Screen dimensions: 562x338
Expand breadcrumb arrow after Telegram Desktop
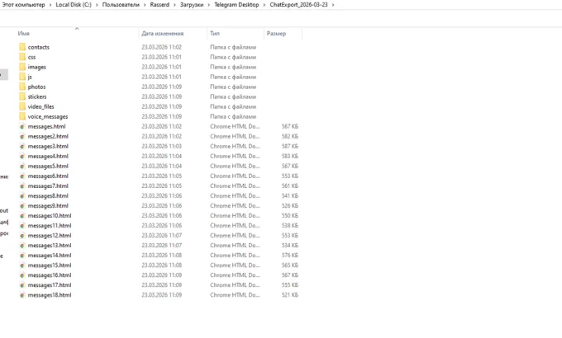click(264, 5)
